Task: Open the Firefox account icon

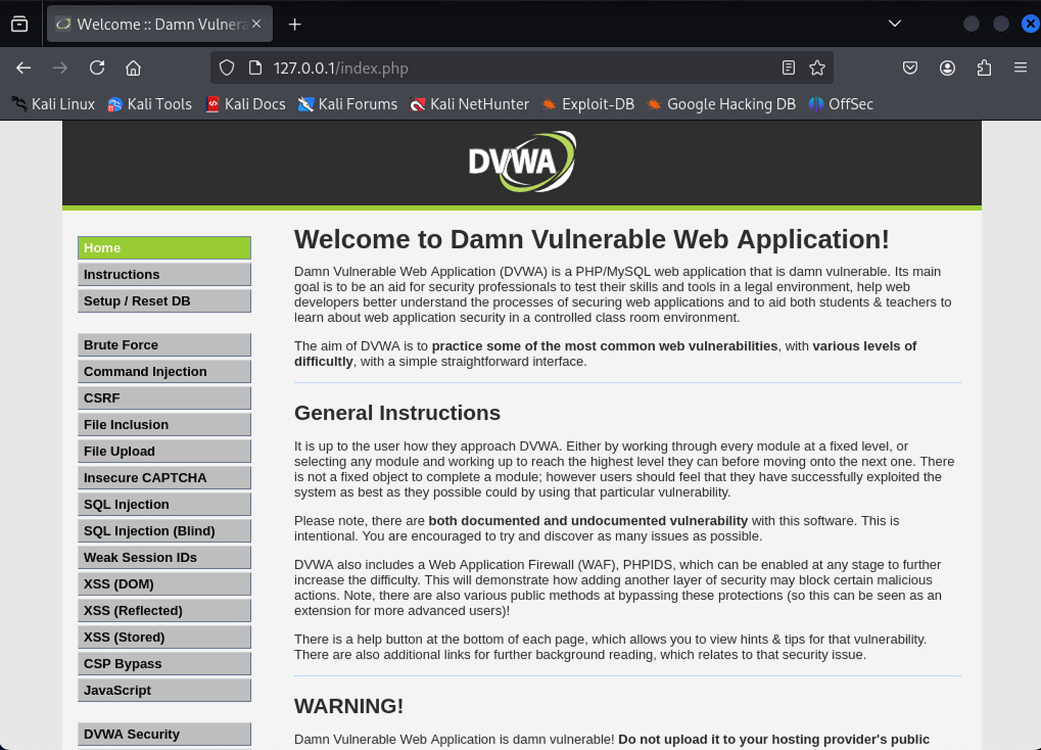Action: click(x=947, y=68)
